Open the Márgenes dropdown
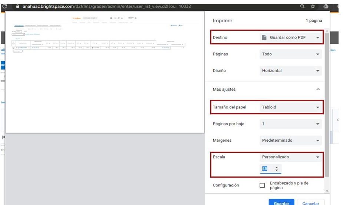 (x=290, y=141)
